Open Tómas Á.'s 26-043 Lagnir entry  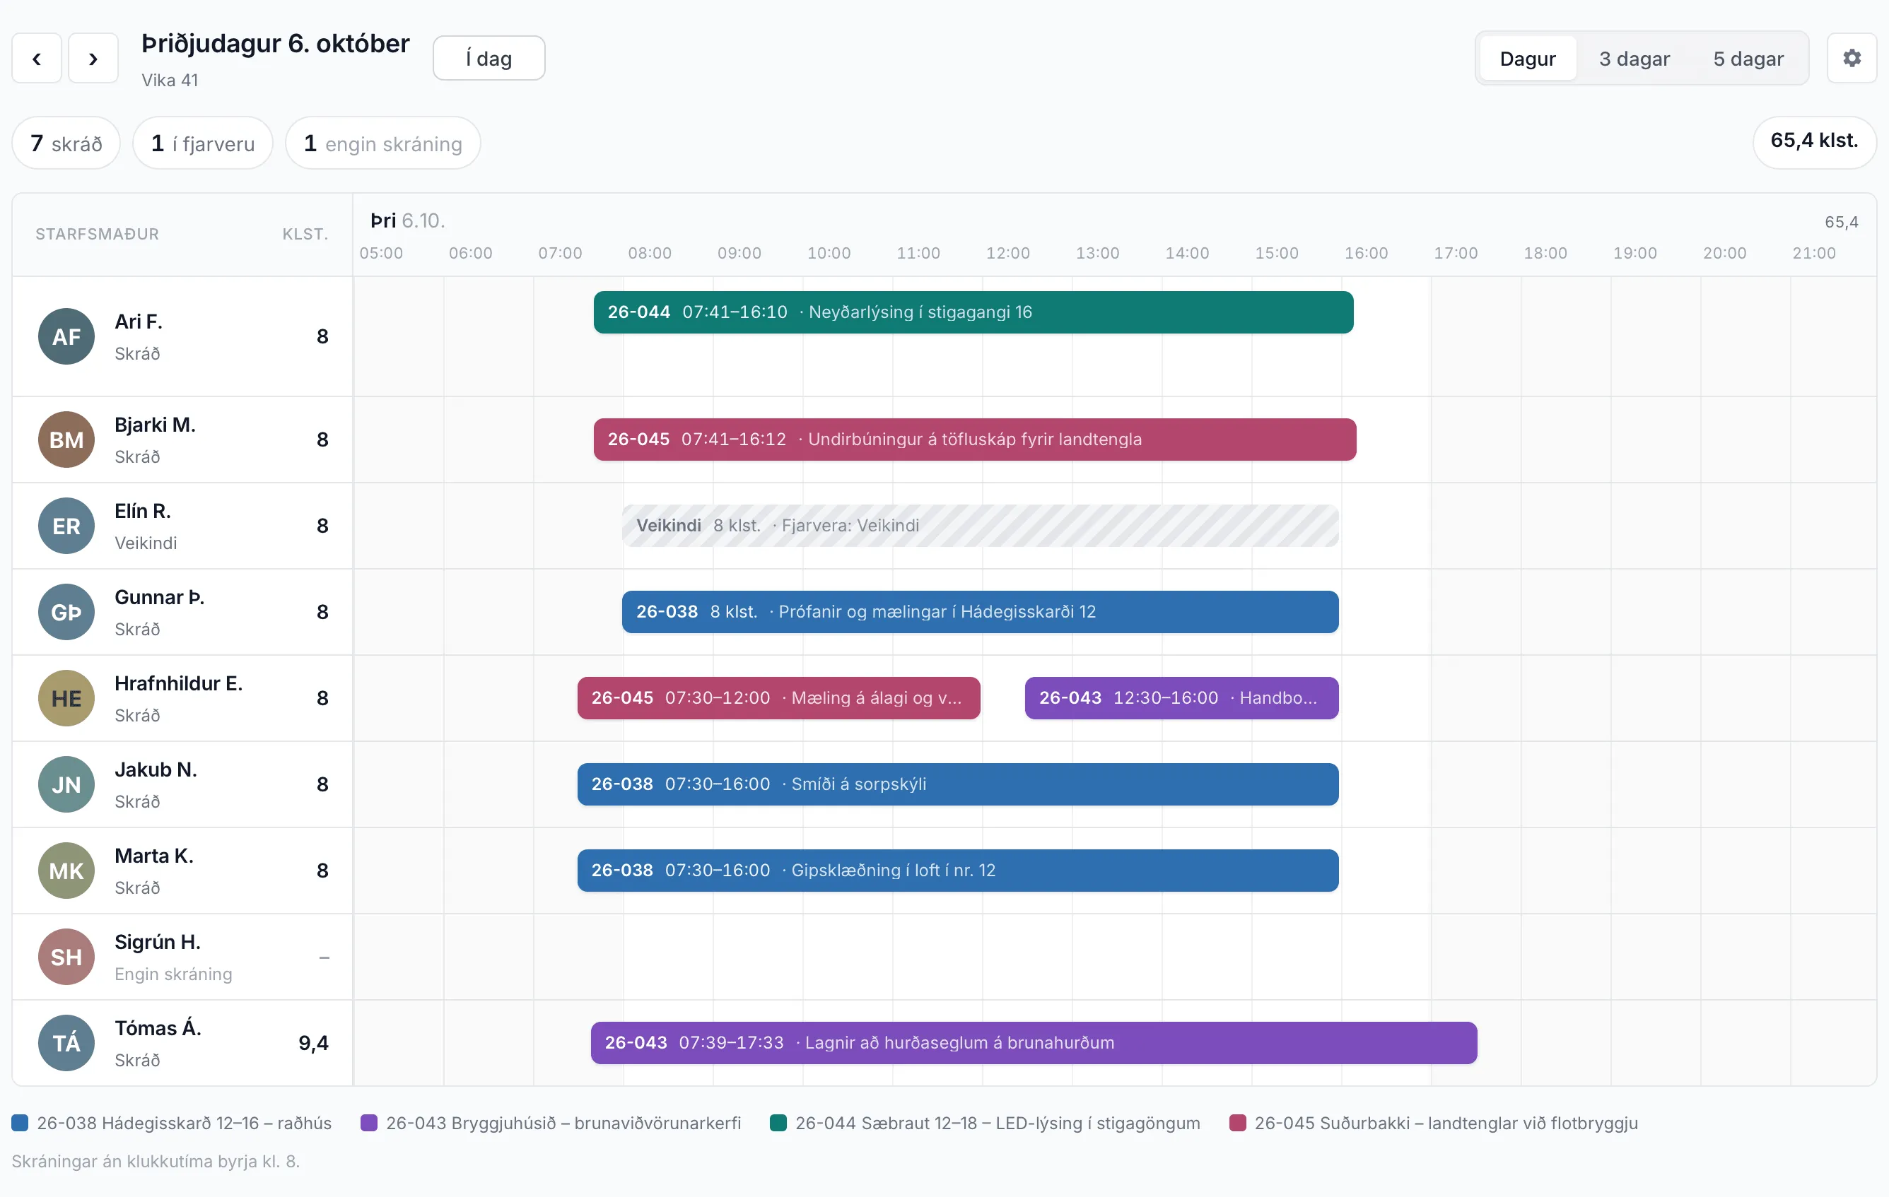point(1033,1044)
